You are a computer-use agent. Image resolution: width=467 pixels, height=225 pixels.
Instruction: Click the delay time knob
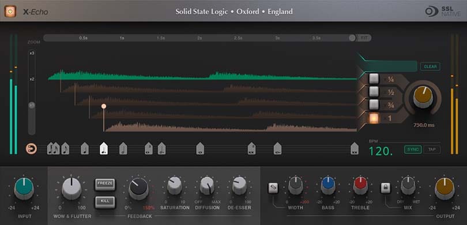(423, 97)
